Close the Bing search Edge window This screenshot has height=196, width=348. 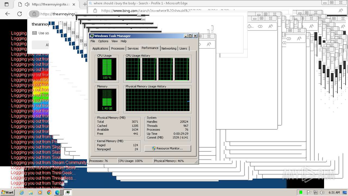coord(341,2)
